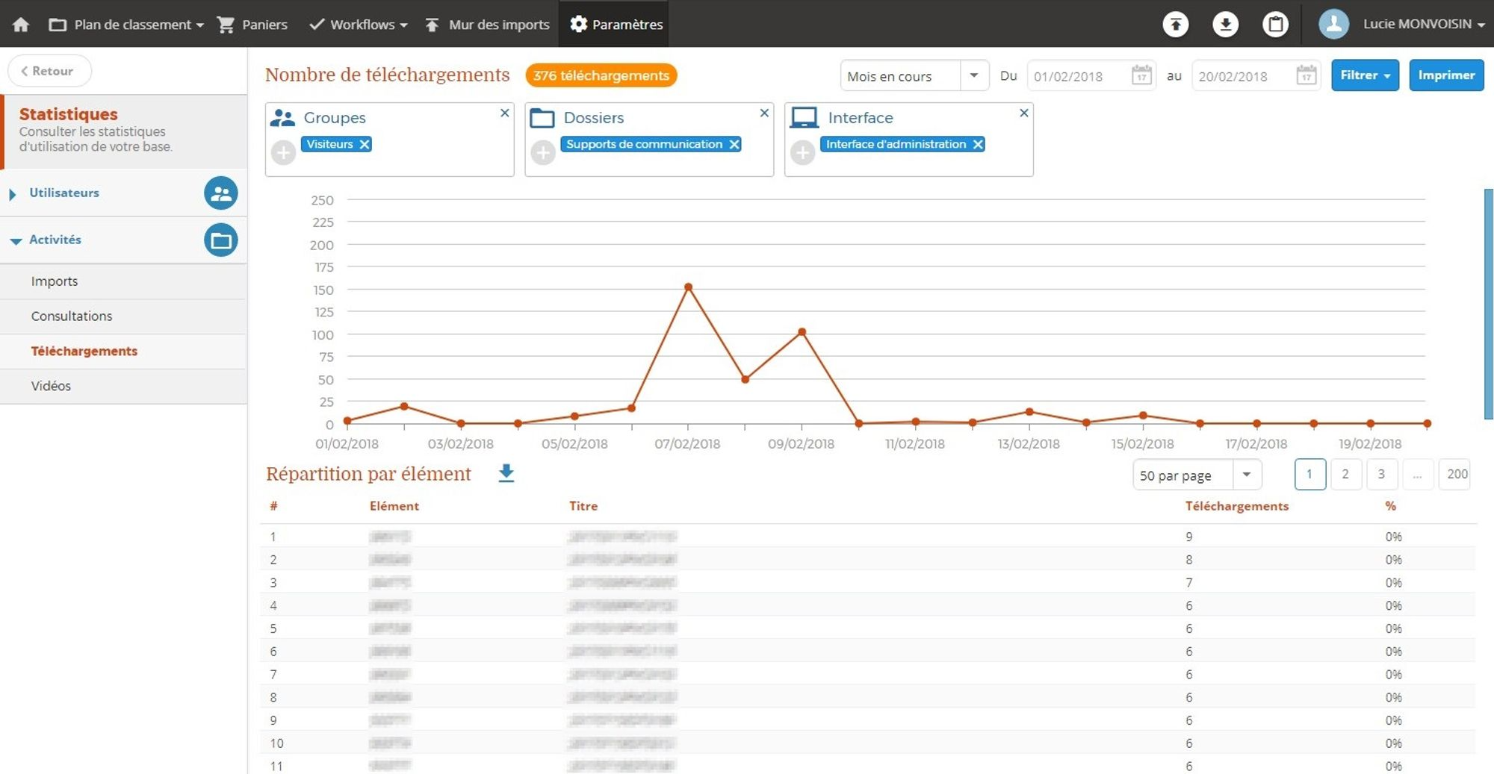Open the 50 par page dropdown

point(1197,475)
